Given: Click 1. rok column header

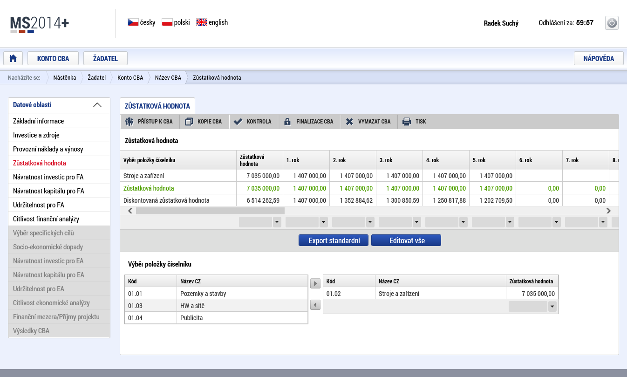Looking at the screenshot, I should (x=306, y=160).
